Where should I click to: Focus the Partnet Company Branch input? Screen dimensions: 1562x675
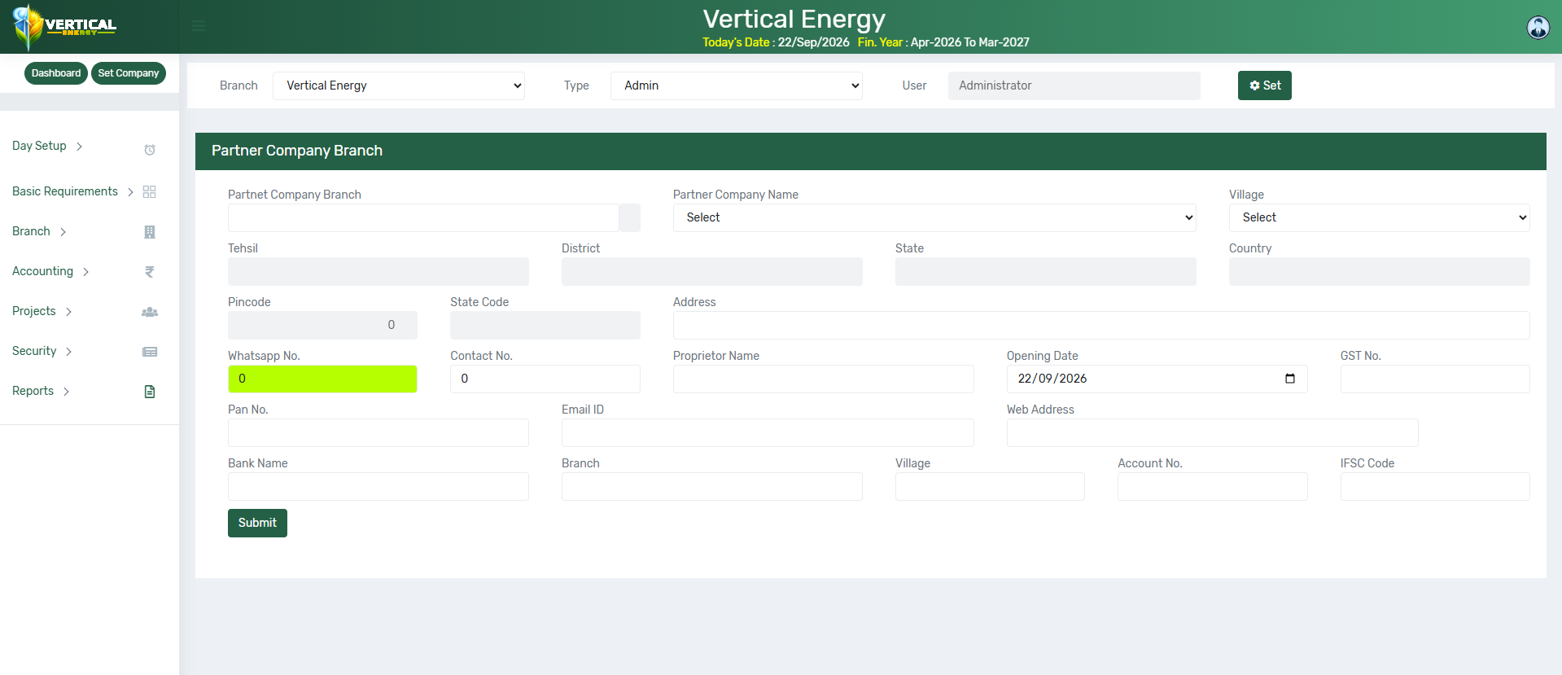423,217
